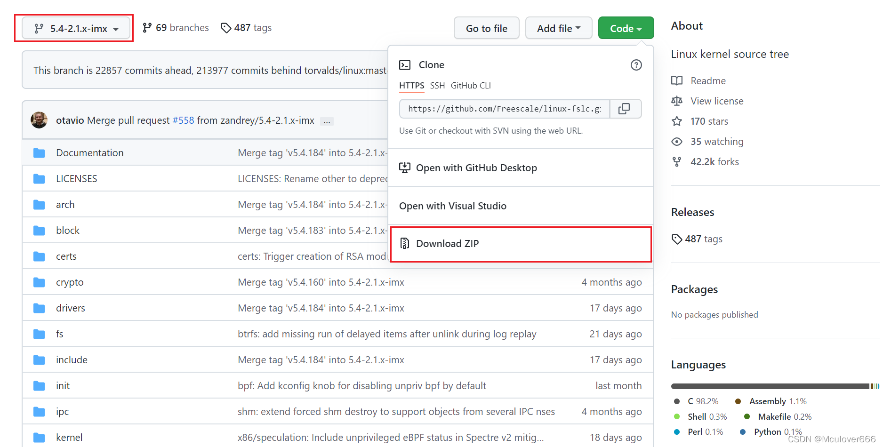Select the Makefile 0.2% language entry
The height and width of the screenshot is (447, 883).
[778, 417]
